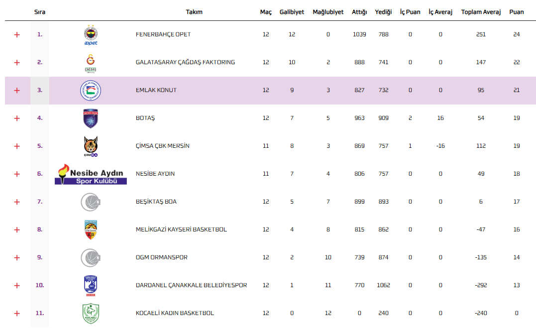536x328 pixels.
Task: Sort by Galibiyet column header
Action: (292, 12)
